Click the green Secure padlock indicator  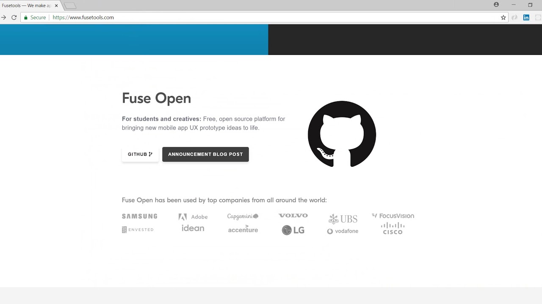click(x=35, y=17)
